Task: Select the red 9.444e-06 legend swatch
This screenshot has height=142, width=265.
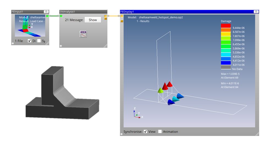Action: click(x=226, y=26)
